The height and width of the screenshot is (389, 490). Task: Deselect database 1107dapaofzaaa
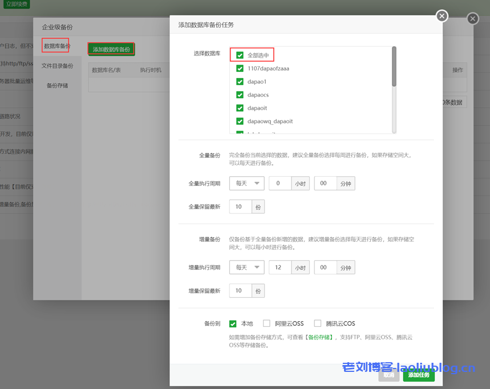[x=240, y=68]
